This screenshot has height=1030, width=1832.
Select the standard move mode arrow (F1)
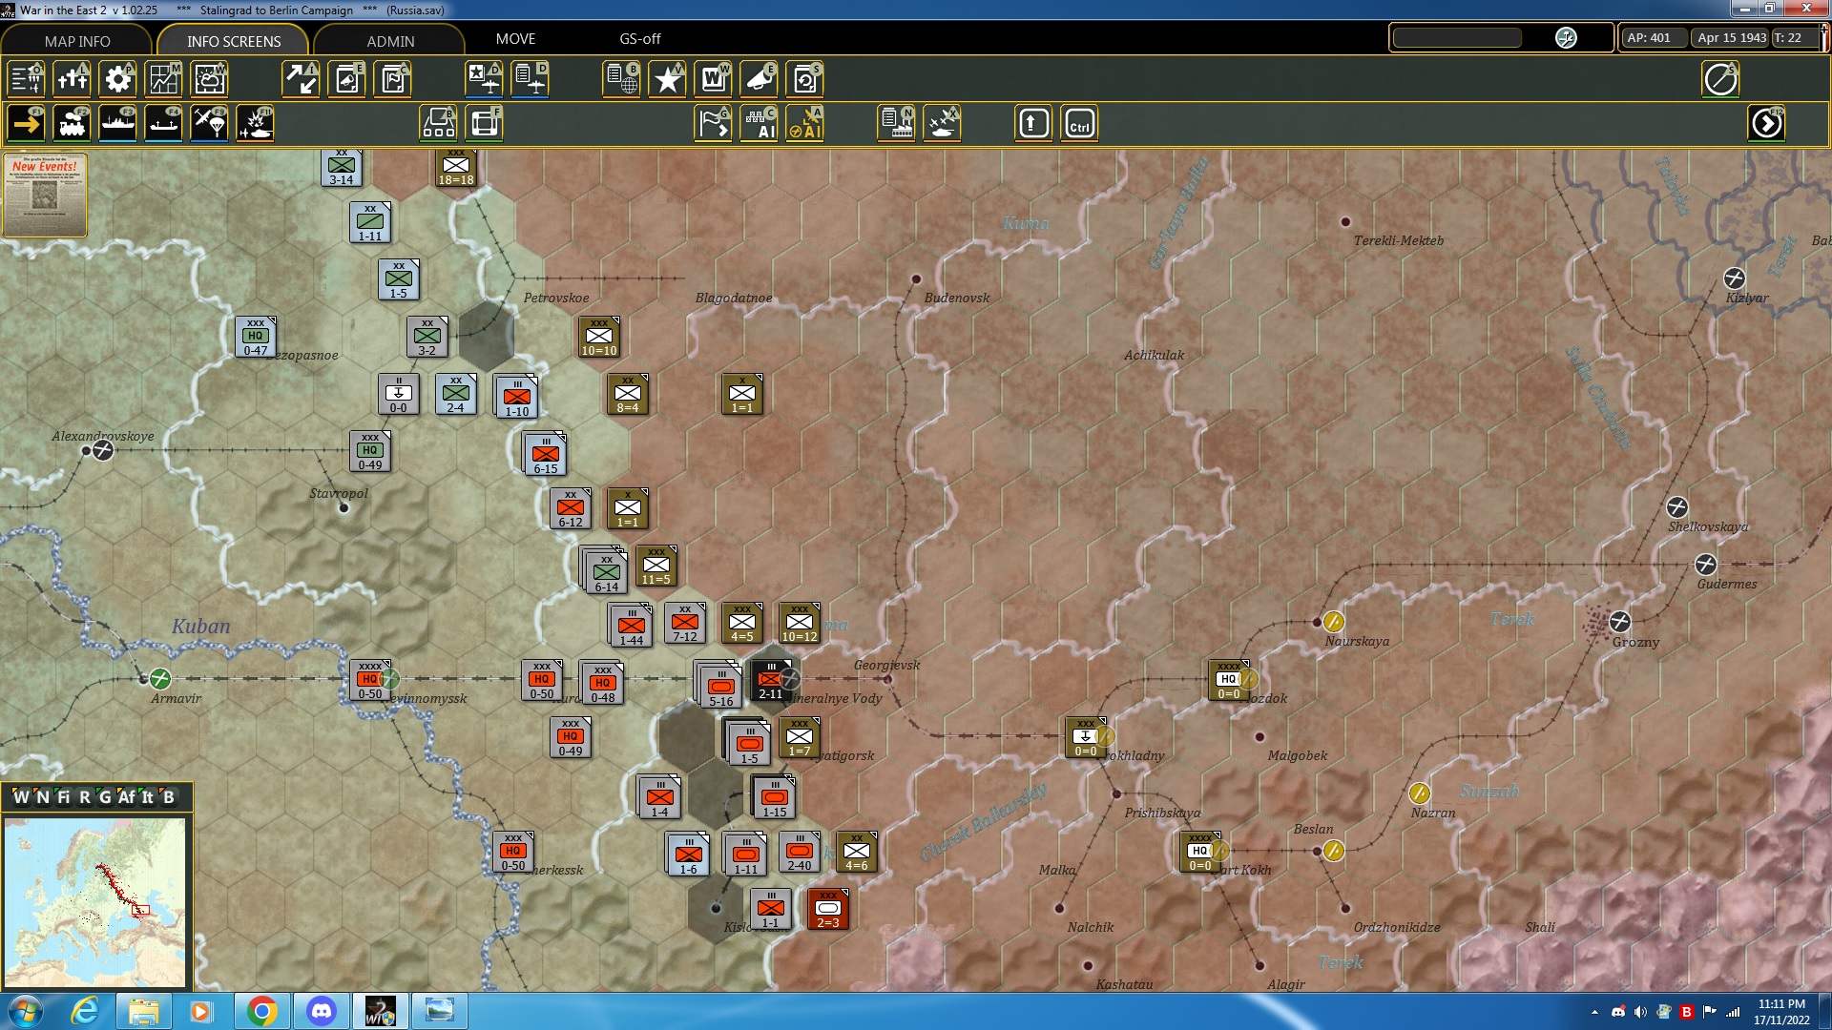pyautogui.click(x=26, y=122)
